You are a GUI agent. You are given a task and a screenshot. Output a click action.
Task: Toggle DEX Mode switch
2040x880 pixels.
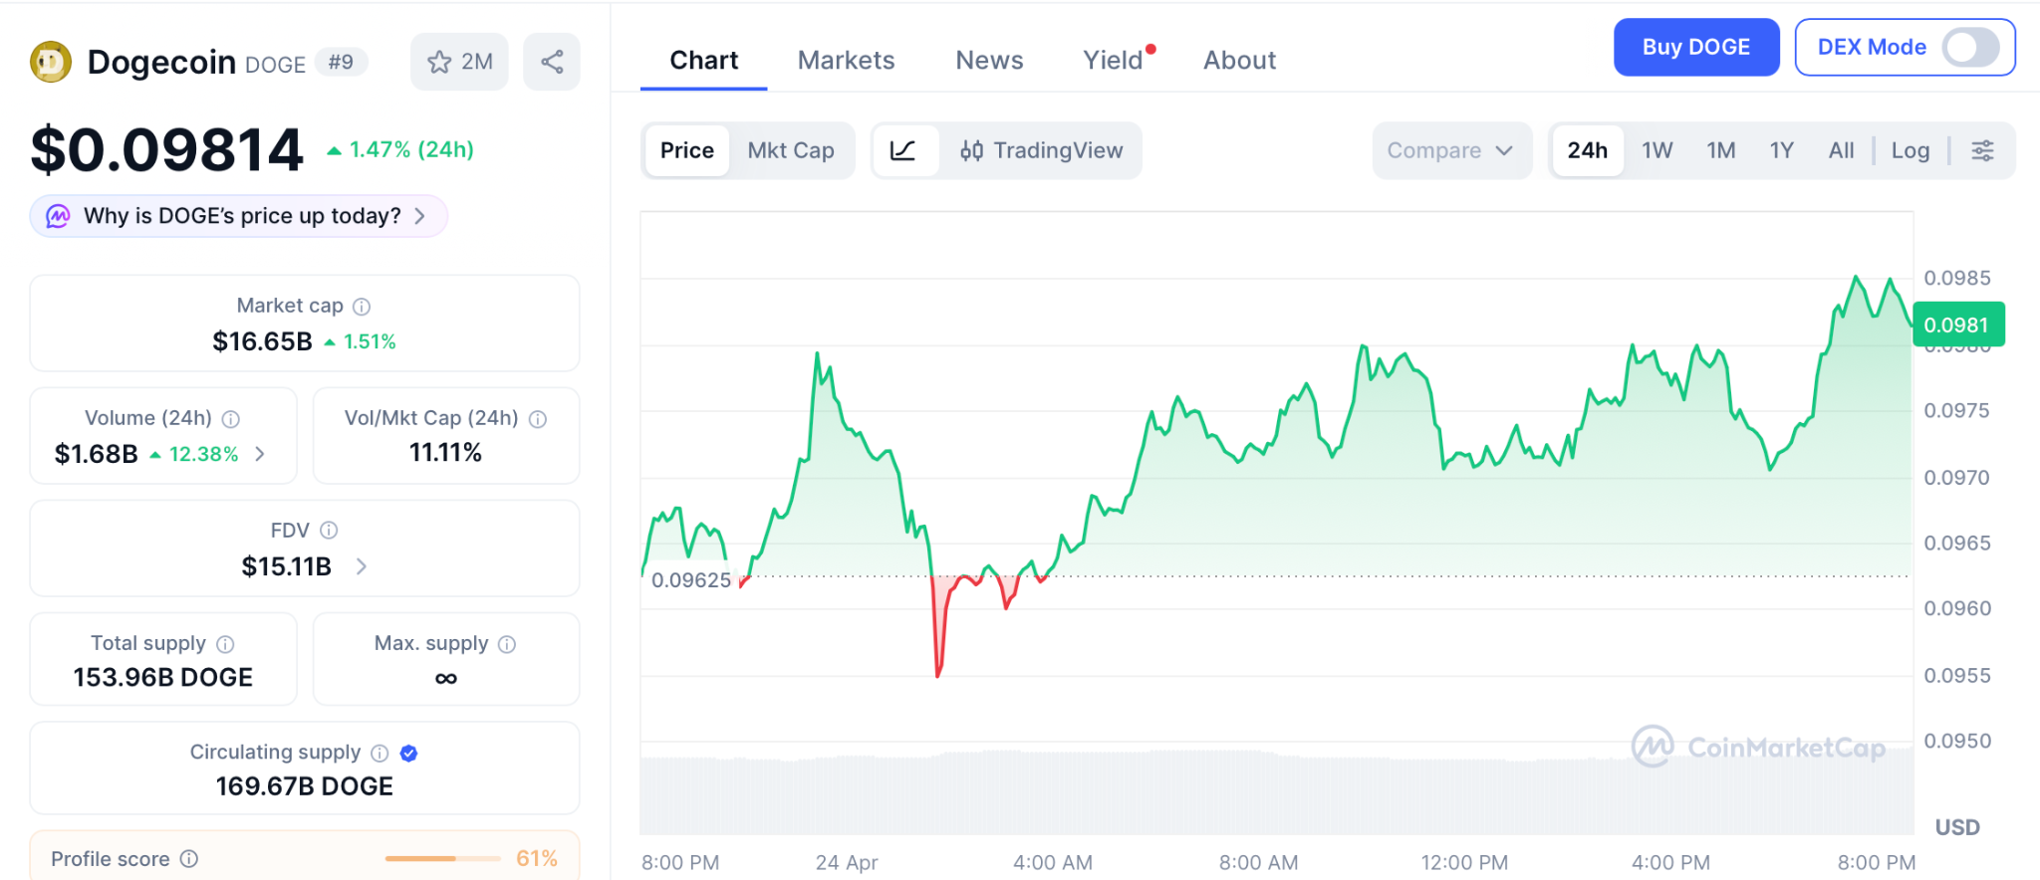click(x=1969, y=47)
